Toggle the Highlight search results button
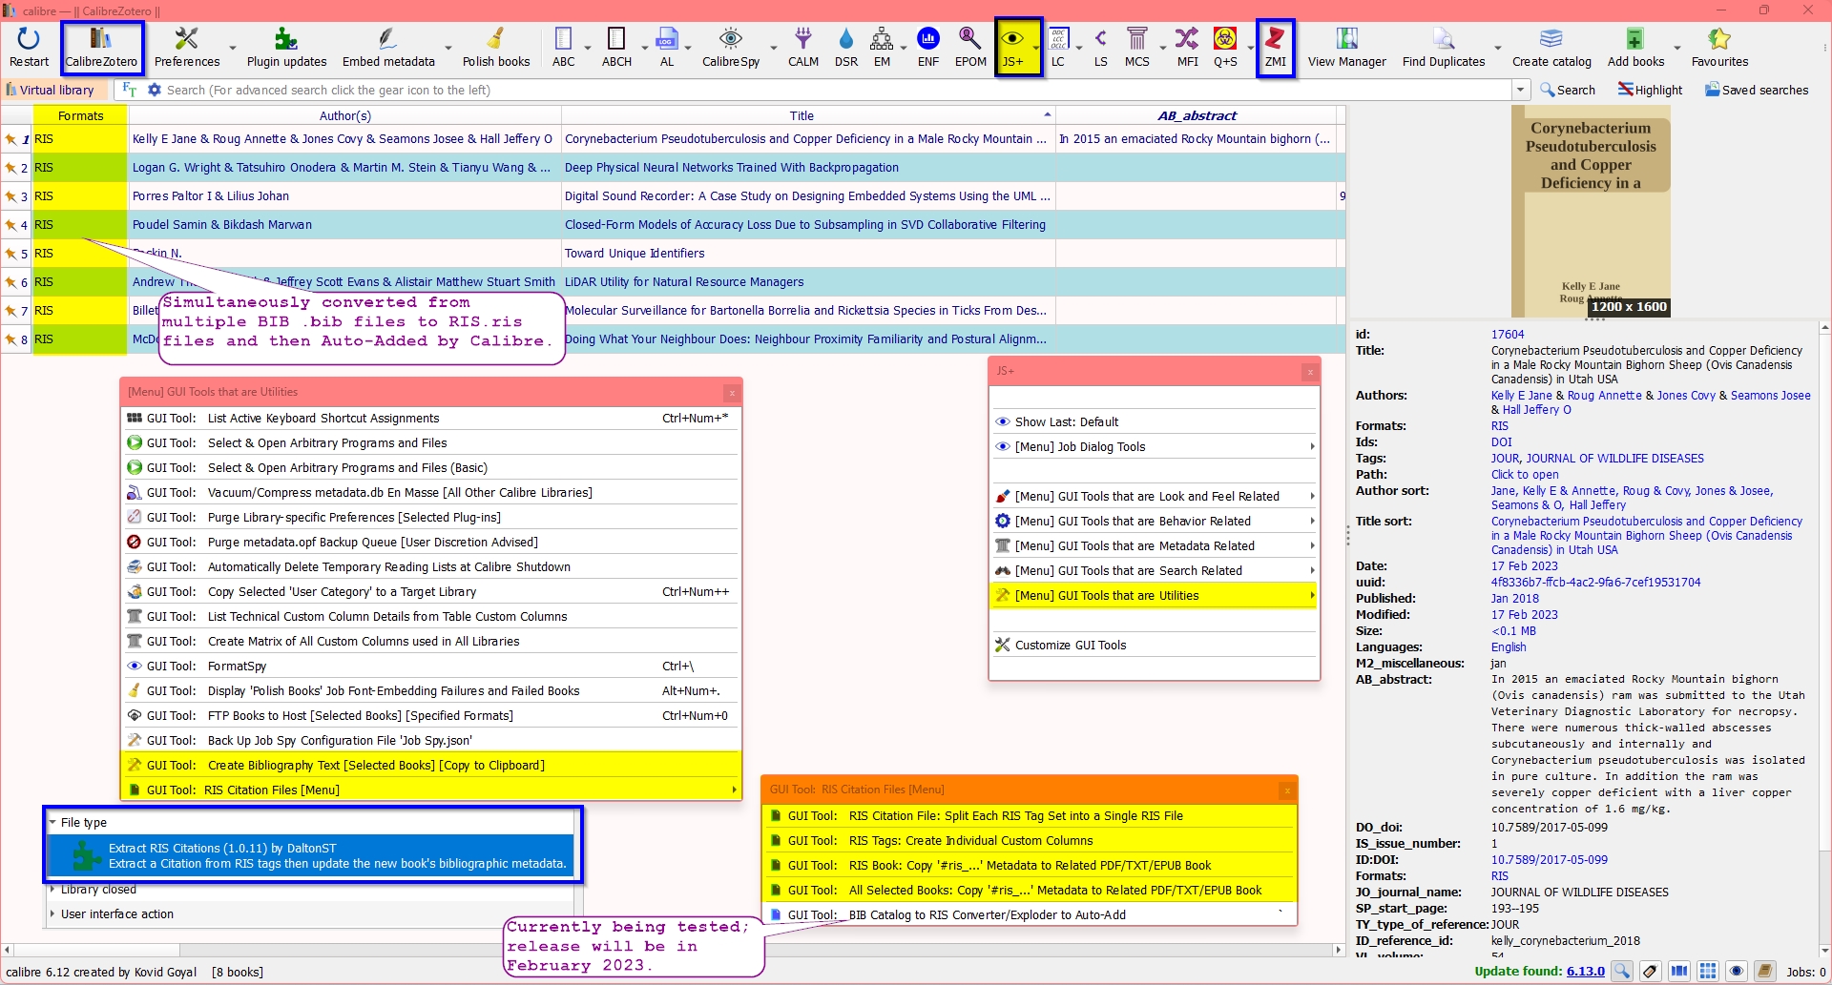The width and height of the screenshot is (1832, 985). [x=1650, y=90]
